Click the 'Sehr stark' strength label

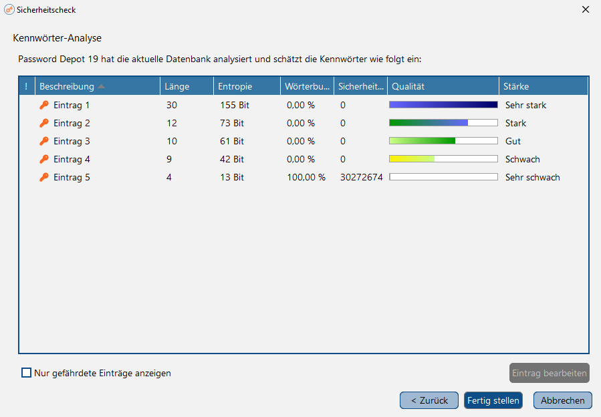525,105
